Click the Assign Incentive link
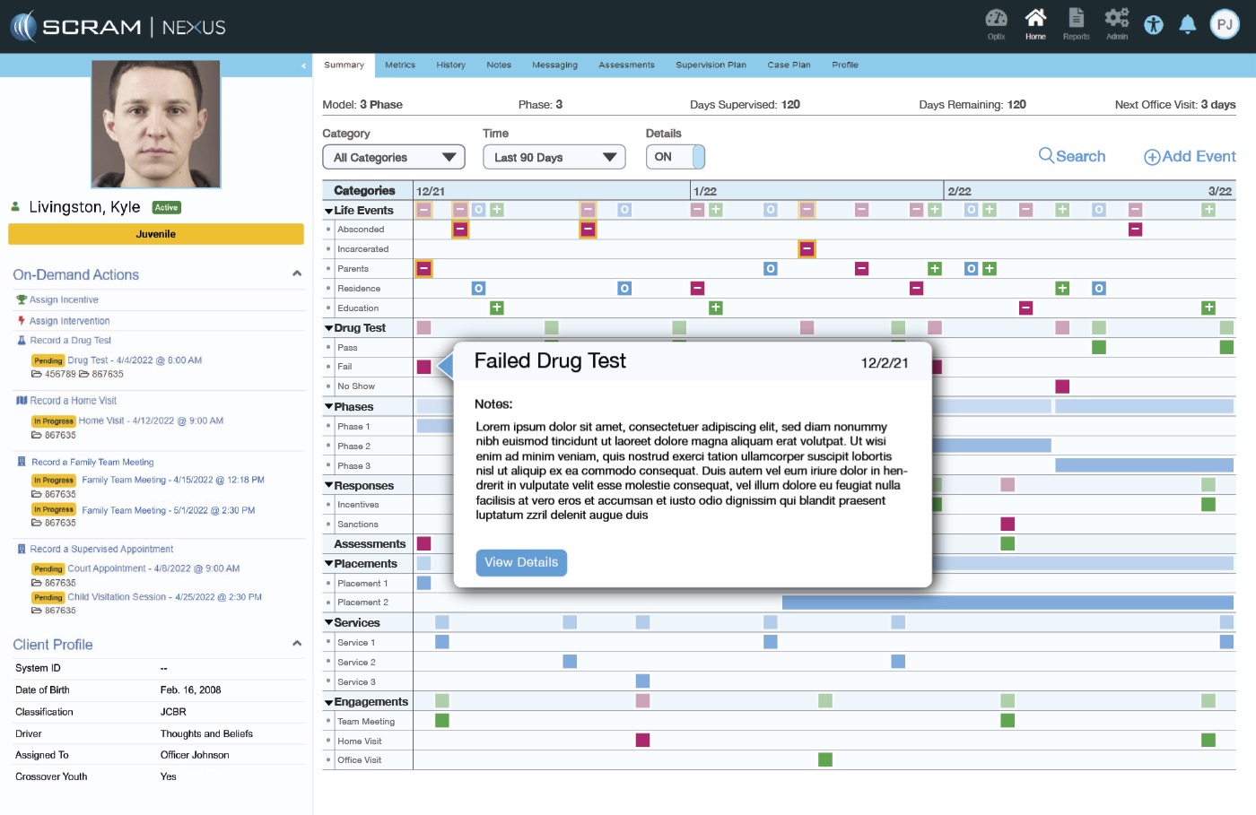Viewport: 1256px width, 815px height. (64, 300)
